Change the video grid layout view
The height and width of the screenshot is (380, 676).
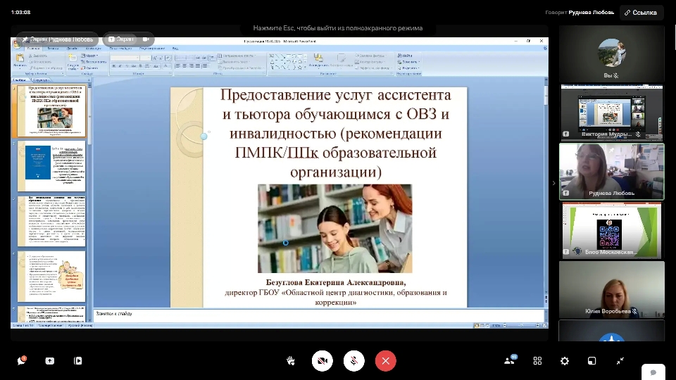point(537,361)
